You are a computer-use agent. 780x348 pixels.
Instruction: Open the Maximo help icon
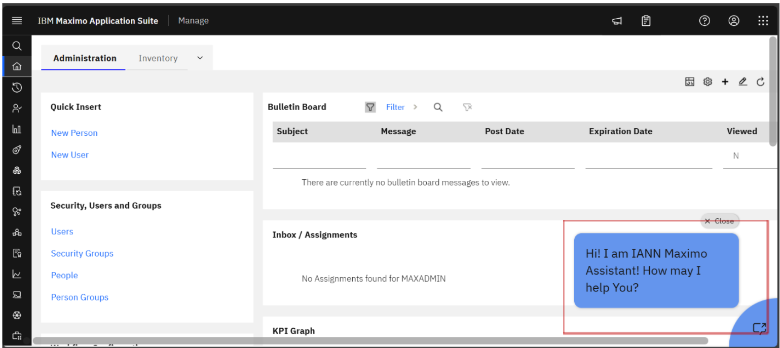tap(704, 21)
